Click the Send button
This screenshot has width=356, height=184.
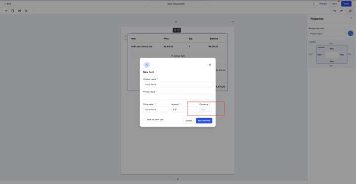[346, 4]
